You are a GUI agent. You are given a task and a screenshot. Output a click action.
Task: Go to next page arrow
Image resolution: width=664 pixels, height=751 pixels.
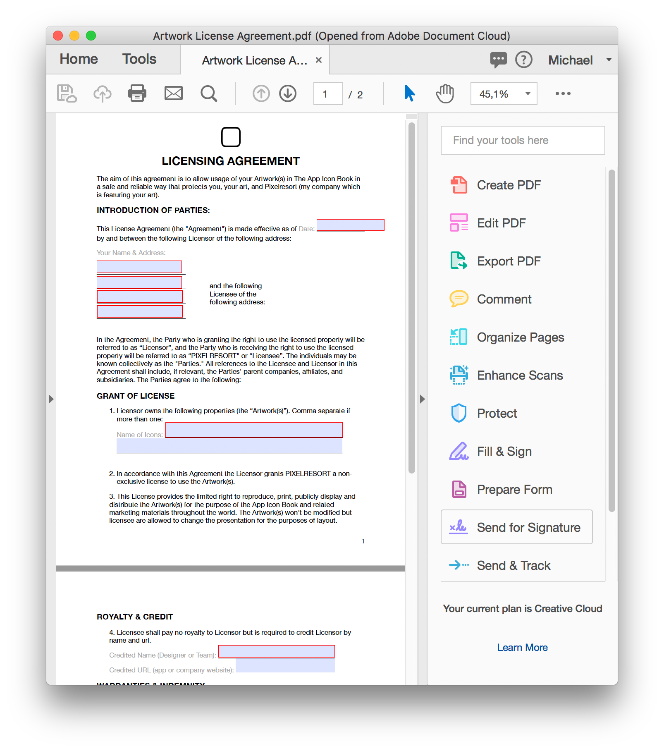pos(288,93)
